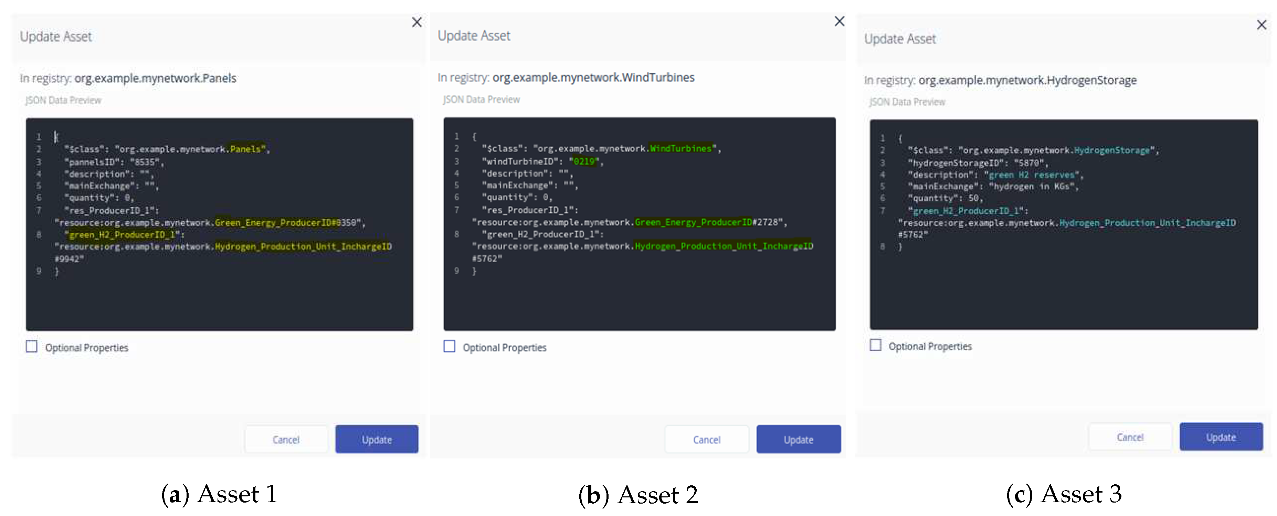Click Update on the WindTurbines dialog
Image resolution: width=1277 pixels, height=516 pixels.
point(798,439)
